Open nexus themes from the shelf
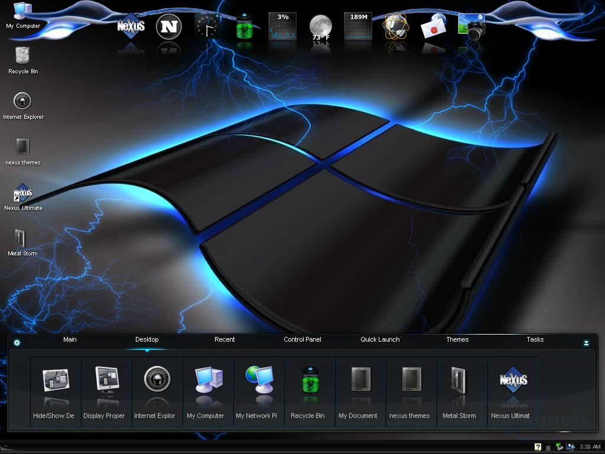Viewport: 605px width, 454px height. (x=411, y=391)
